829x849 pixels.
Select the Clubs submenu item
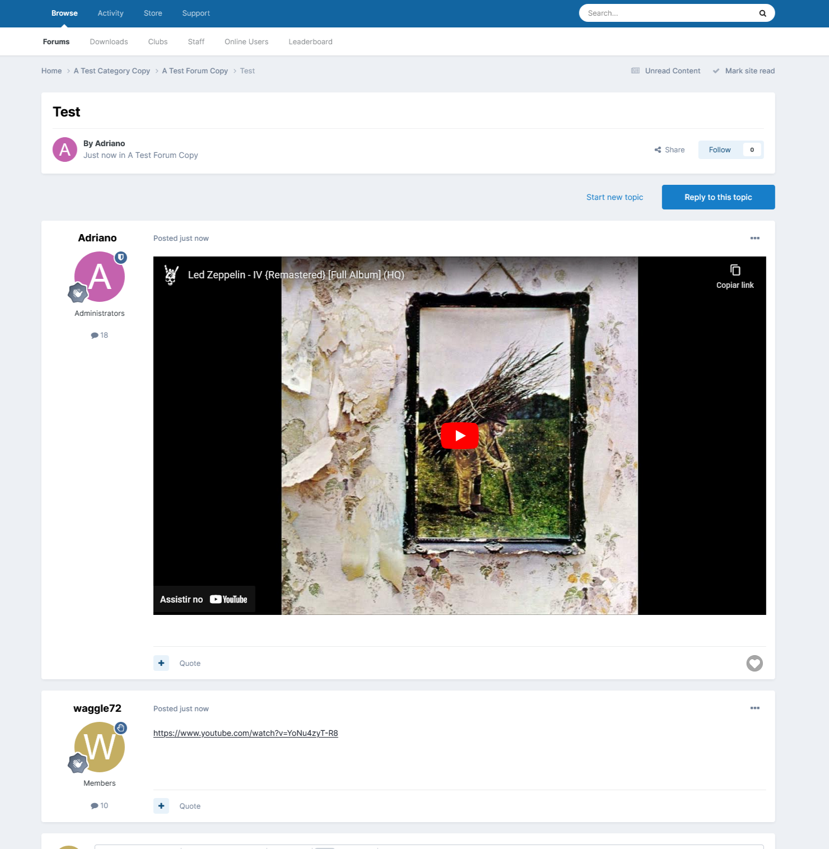[158, 42]
